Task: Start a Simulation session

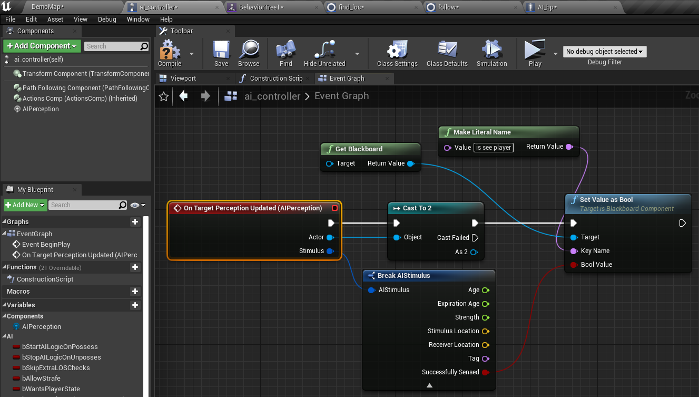Action: (491, 53)
